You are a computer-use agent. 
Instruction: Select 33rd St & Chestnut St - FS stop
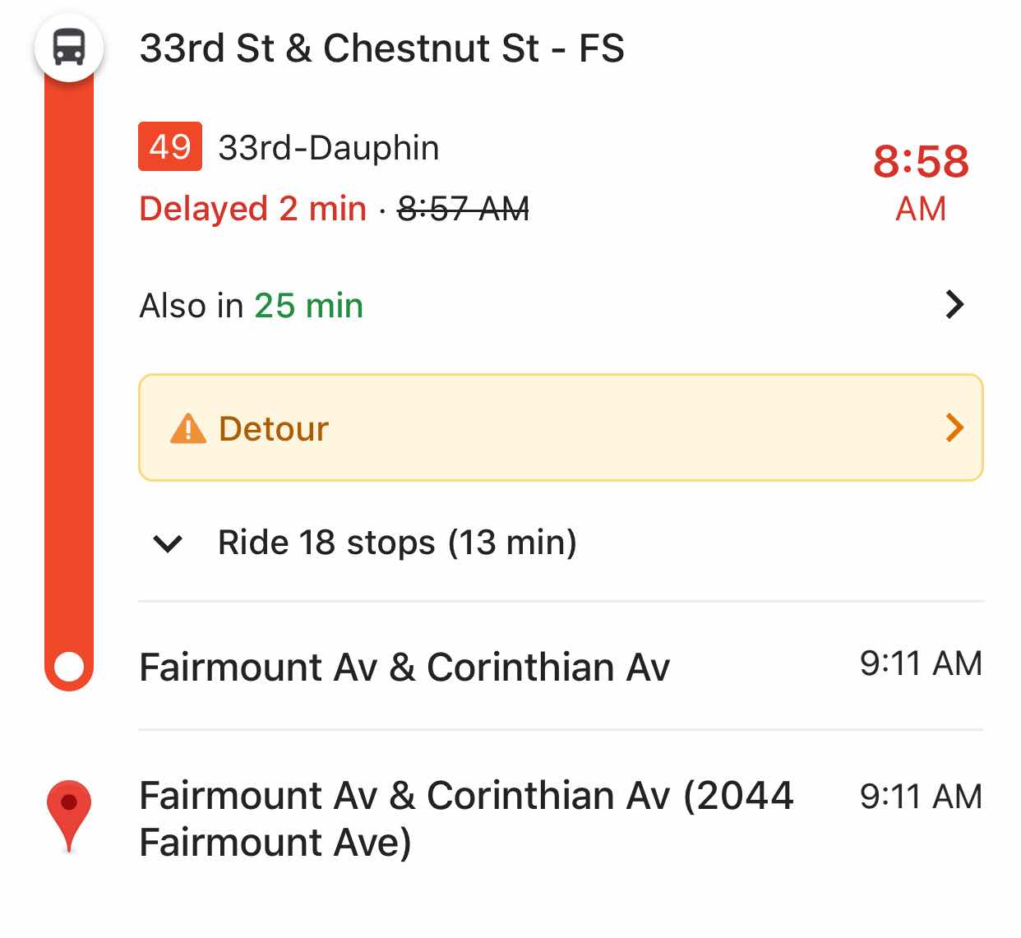click(x=382, y=48)
